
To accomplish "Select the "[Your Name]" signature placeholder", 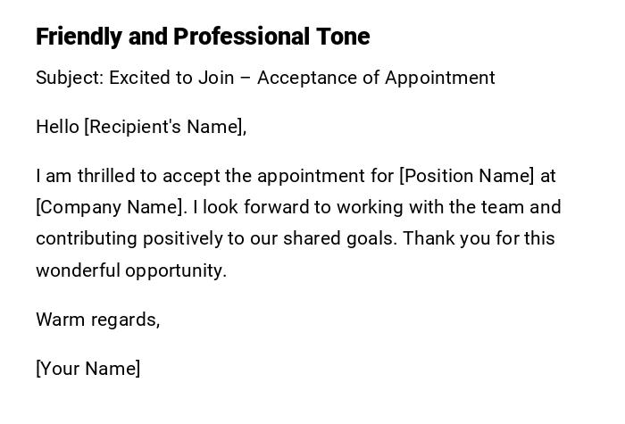I will point(88,369).
